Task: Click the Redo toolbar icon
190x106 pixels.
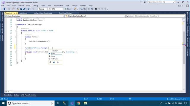Action: [34, 9]
